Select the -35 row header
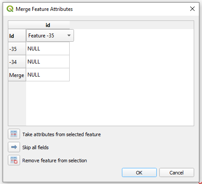This screenshot has height=184, width=202. tap(17, 49)
